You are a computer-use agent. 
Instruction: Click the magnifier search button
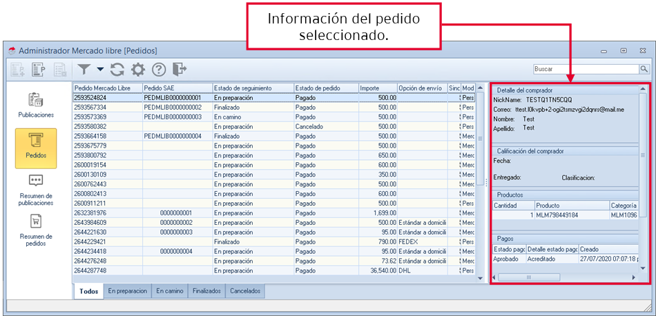644,69
